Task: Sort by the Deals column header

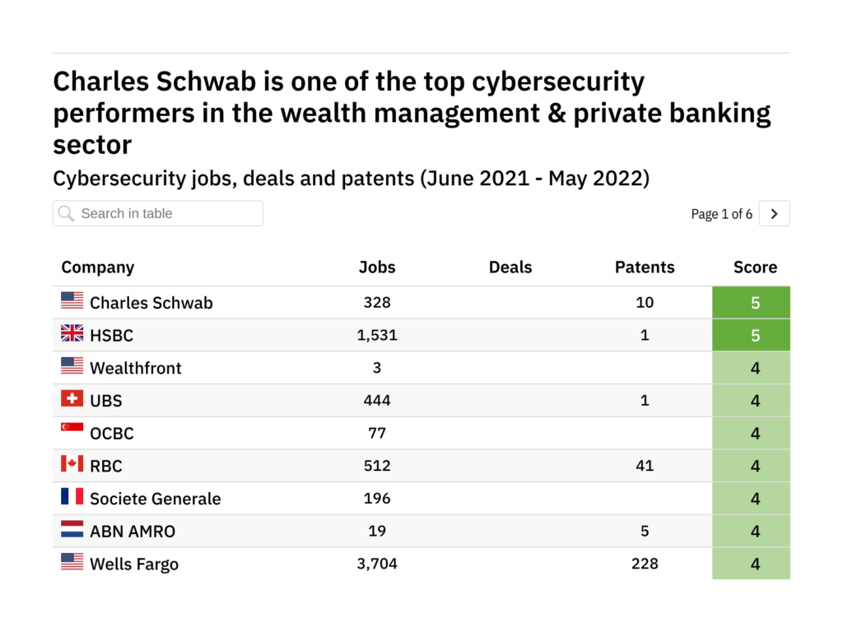Action: tap(510, 267)
